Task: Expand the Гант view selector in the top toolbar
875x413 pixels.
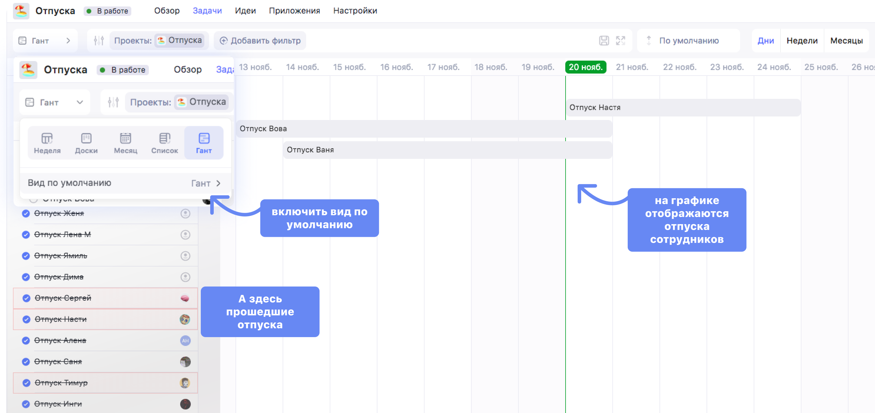Action: coord(45,41)
